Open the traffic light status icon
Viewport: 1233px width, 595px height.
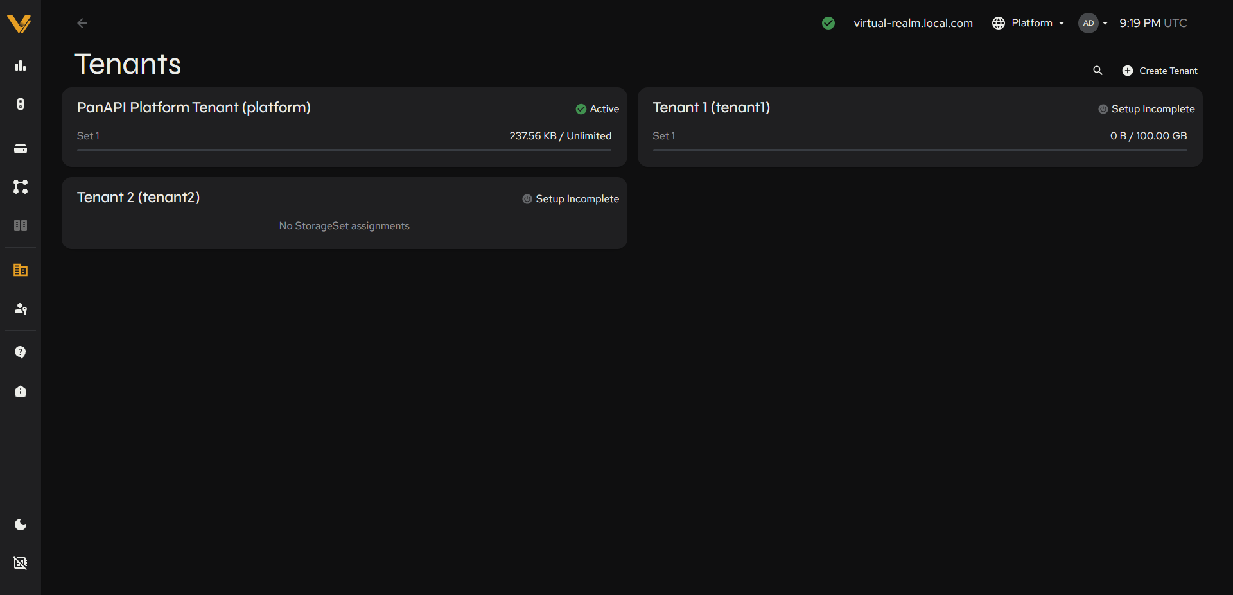click(21, 104)
